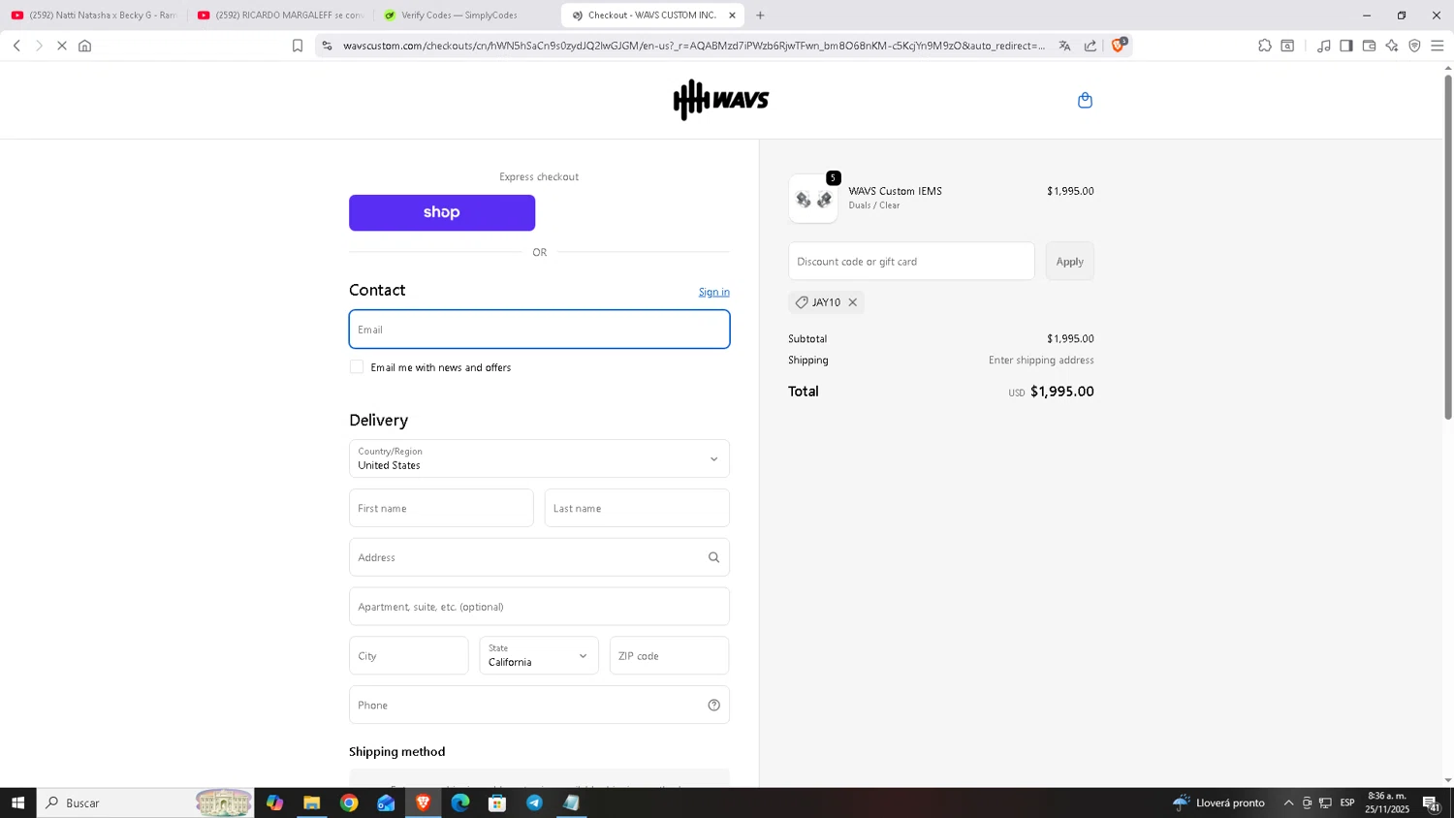This screenshot has height=818, width=1454.
Task: Open the weather widget Lloverá pronto
Action: pos(1218,802)
